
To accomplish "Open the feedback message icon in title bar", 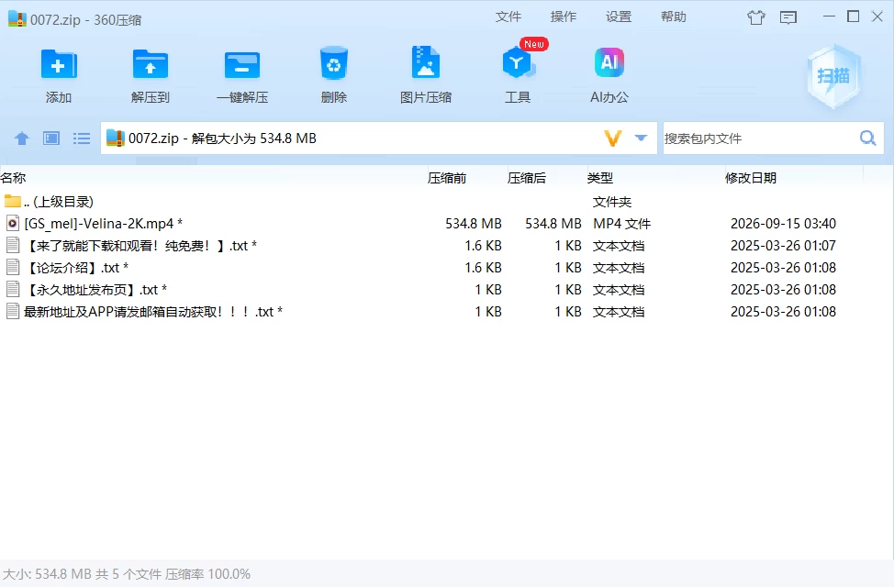I will (788, 17).
